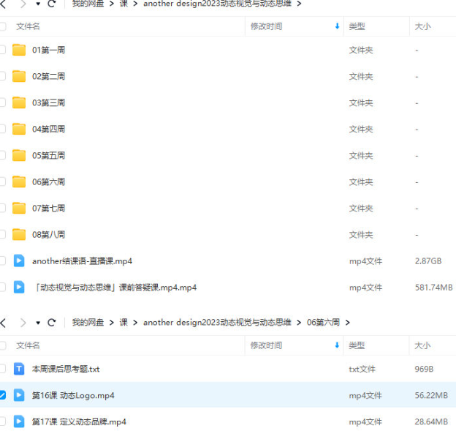Check the box for 08第八周
The height and width of the screenshot is (431, 456).
pyautogui.click(x=2, y=234)
